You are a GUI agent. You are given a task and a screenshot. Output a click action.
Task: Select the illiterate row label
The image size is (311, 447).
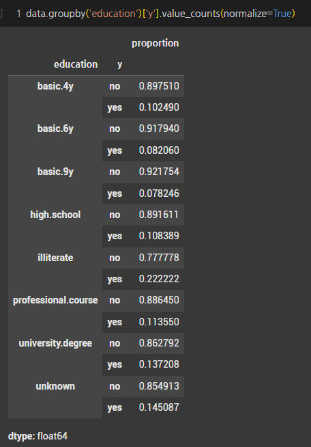tap(55, 258)
